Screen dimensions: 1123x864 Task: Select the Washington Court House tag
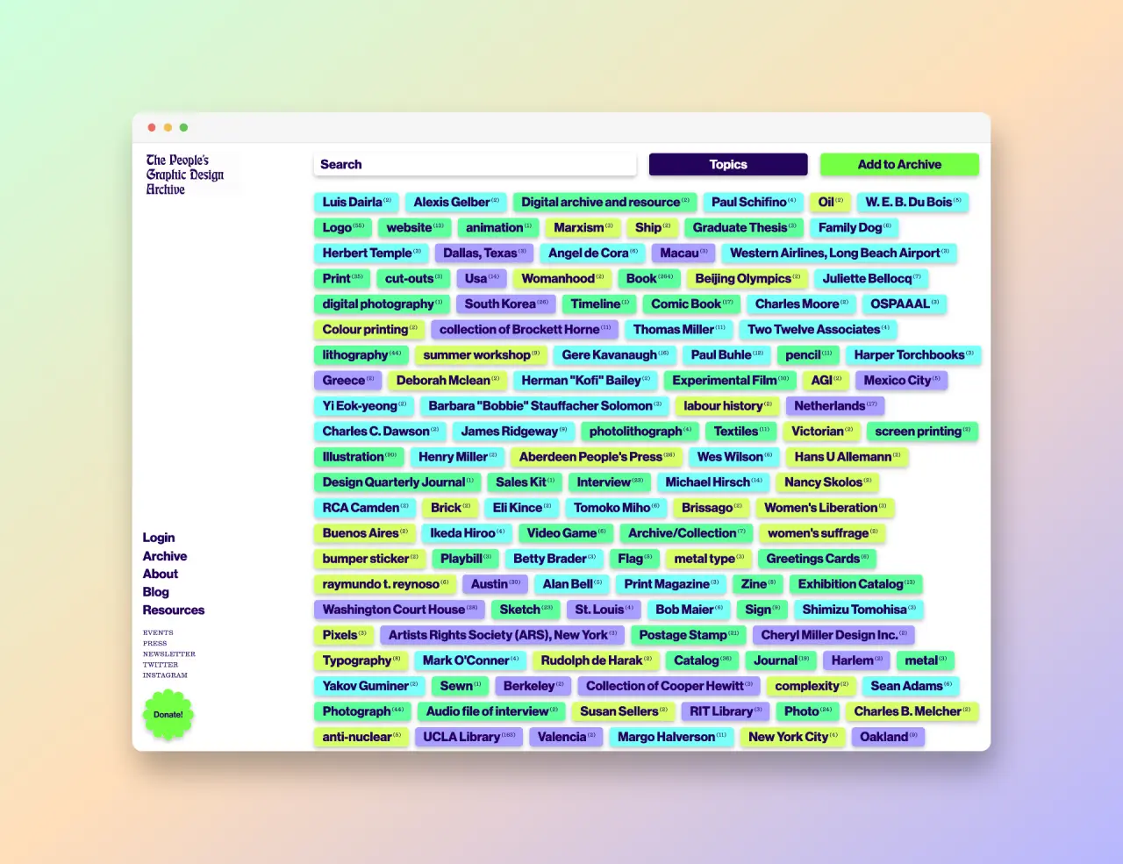399,609
